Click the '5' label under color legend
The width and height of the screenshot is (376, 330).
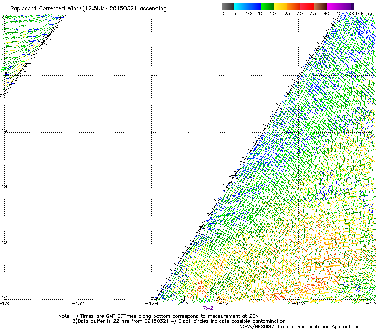(x=235, y=14)
